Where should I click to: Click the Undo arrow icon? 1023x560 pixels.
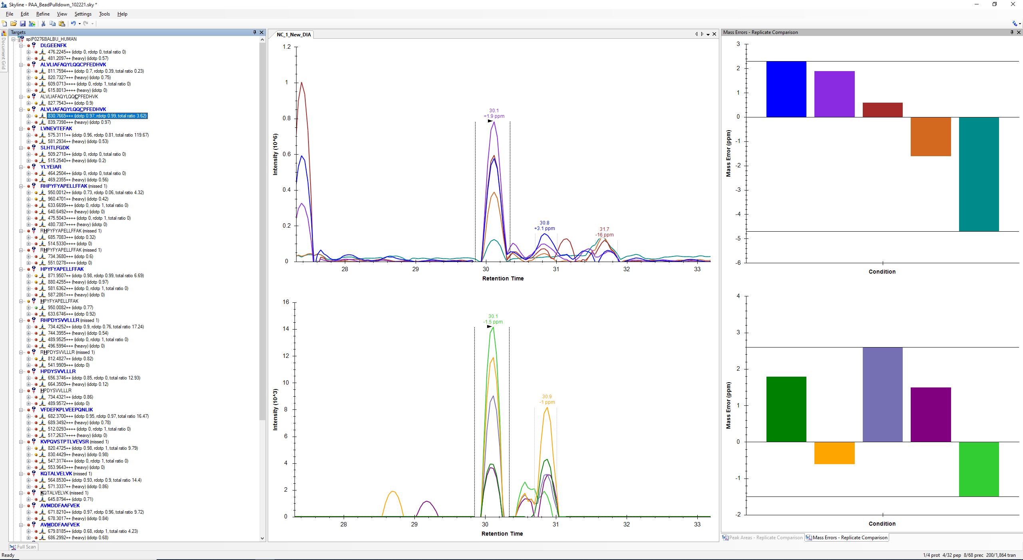73,24
